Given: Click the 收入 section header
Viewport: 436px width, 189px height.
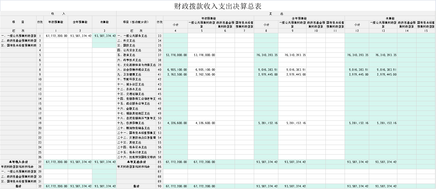Looking at the screenshot, I should [x=58, y=13].
